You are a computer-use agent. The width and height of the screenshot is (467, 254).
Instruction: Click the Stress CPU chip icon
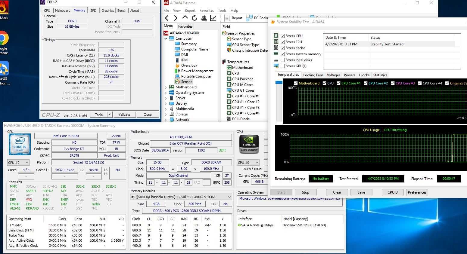pos(276,36)
